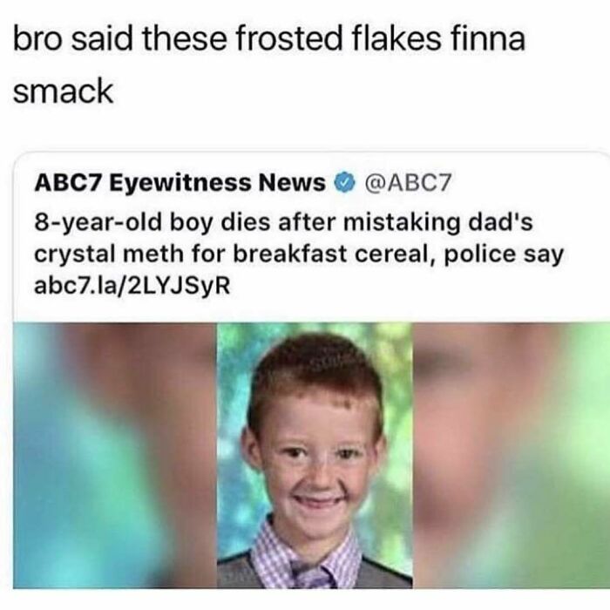Open the abc7.la/2LYJSyR link

[132, 286]
